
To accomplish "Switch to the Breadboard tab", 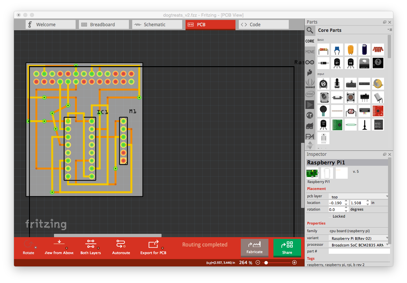I will click(104, 25).
